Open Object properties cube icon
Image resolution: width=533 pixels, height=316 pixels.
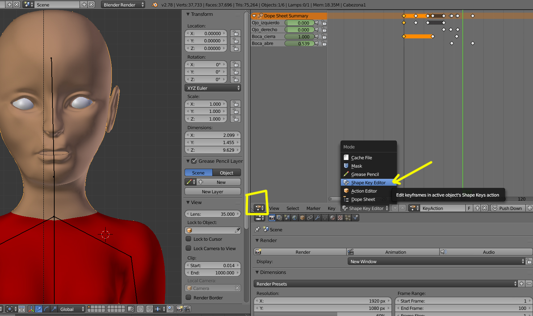302,218
